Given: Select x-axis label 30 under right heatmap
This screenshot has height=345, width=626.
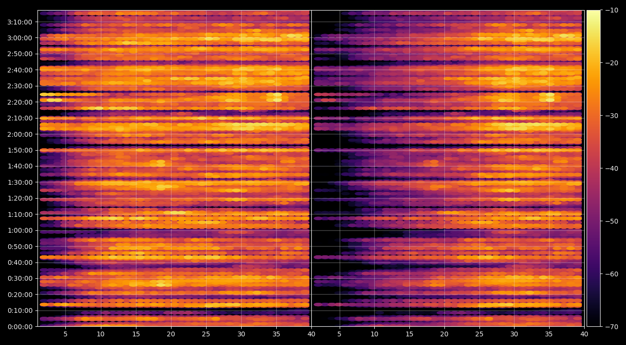Looking at the screenshot, I should click(x=515, y=334).
